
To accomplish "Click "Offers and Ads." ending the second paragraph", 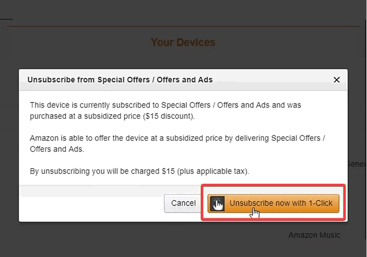I will point(56,149).
